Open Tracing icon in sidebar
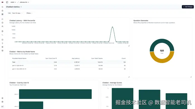The width and height of the screenshot is (195, 109). (2, 19)
